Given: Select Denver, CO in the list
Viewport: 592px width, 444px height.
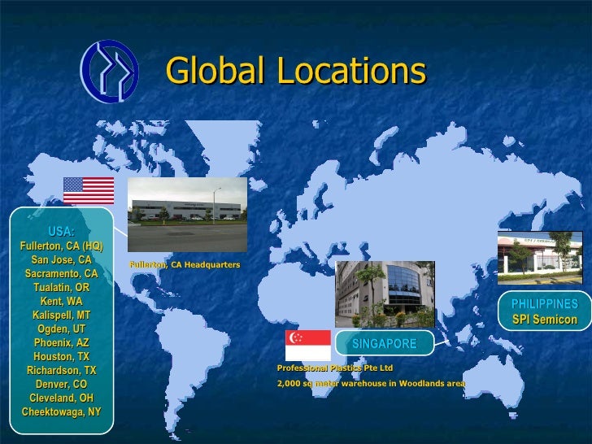Looking at the screenshot, I should click(x=62, y=384).
